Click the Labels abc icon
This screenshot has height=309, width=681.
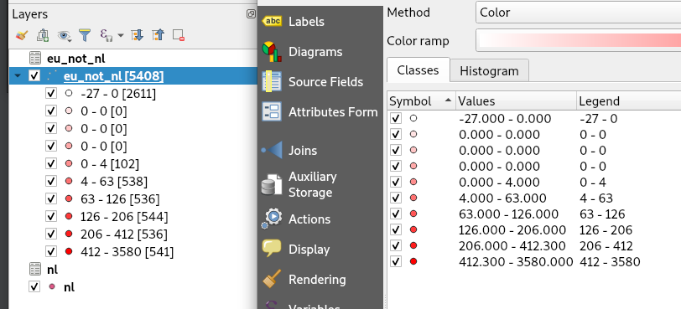[273, 21]
